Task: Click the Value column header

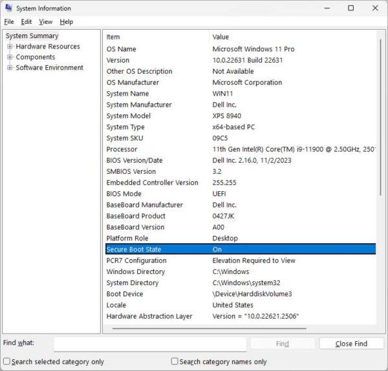Action: tap(293, 37)
